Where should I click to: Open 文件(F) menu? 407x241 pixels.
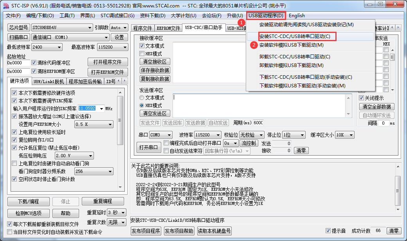coord(13,16)
